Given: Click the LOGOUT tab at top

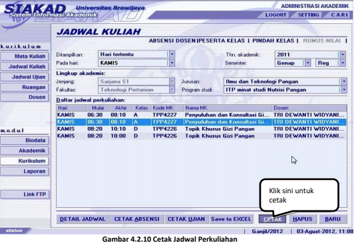Looking at the screenshot, I should 275,15.
